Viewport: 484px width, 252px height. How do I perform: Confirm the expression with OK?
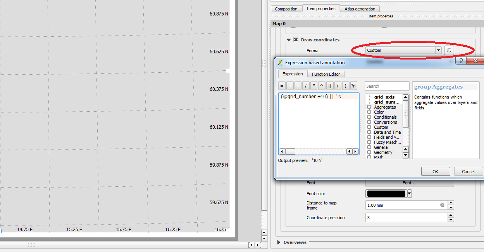pos(435,171)
